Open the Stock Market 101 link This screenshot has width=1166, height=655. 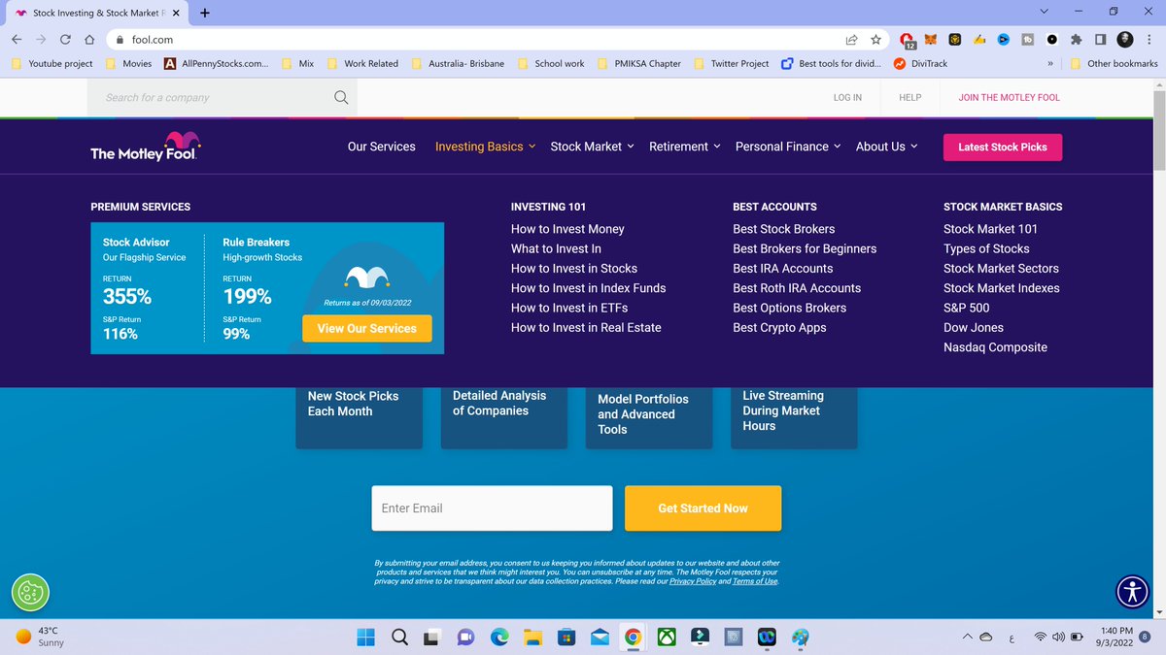990,229
